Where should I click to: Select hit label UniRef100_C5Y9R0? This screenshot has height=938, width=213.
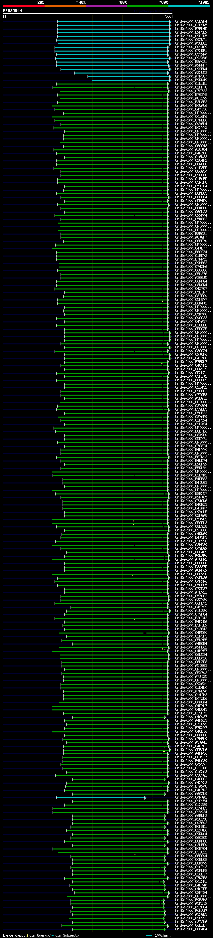191,54
